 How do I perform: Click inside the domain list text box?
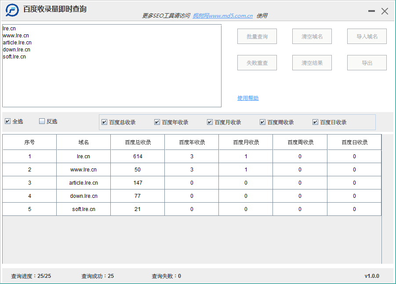(112, 84)
